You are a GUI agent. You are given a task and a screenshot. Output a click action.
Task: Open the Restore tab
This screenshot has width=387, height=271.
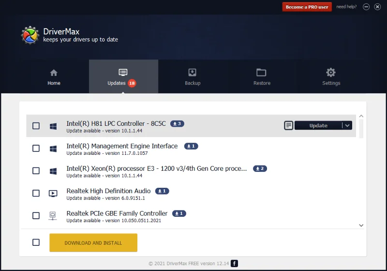[x=262, y=77]
